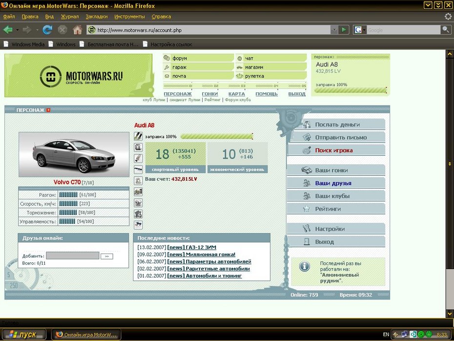Switch to the КАРТА tab
This screenshot has width=454, height=341.
pos(237,94)
